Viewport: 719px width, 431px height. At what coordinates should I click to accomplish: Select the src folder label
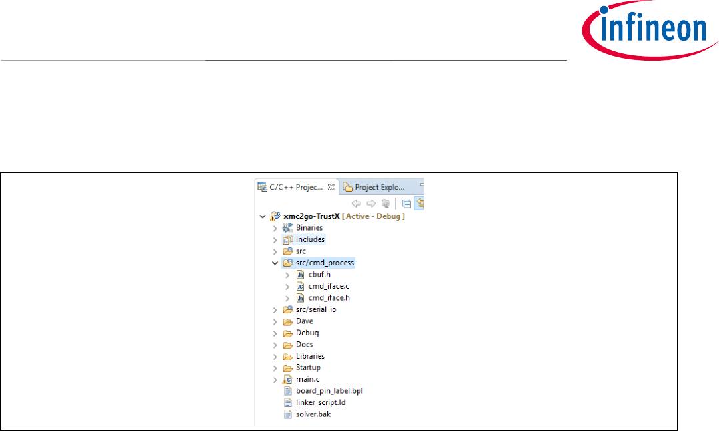301,251
